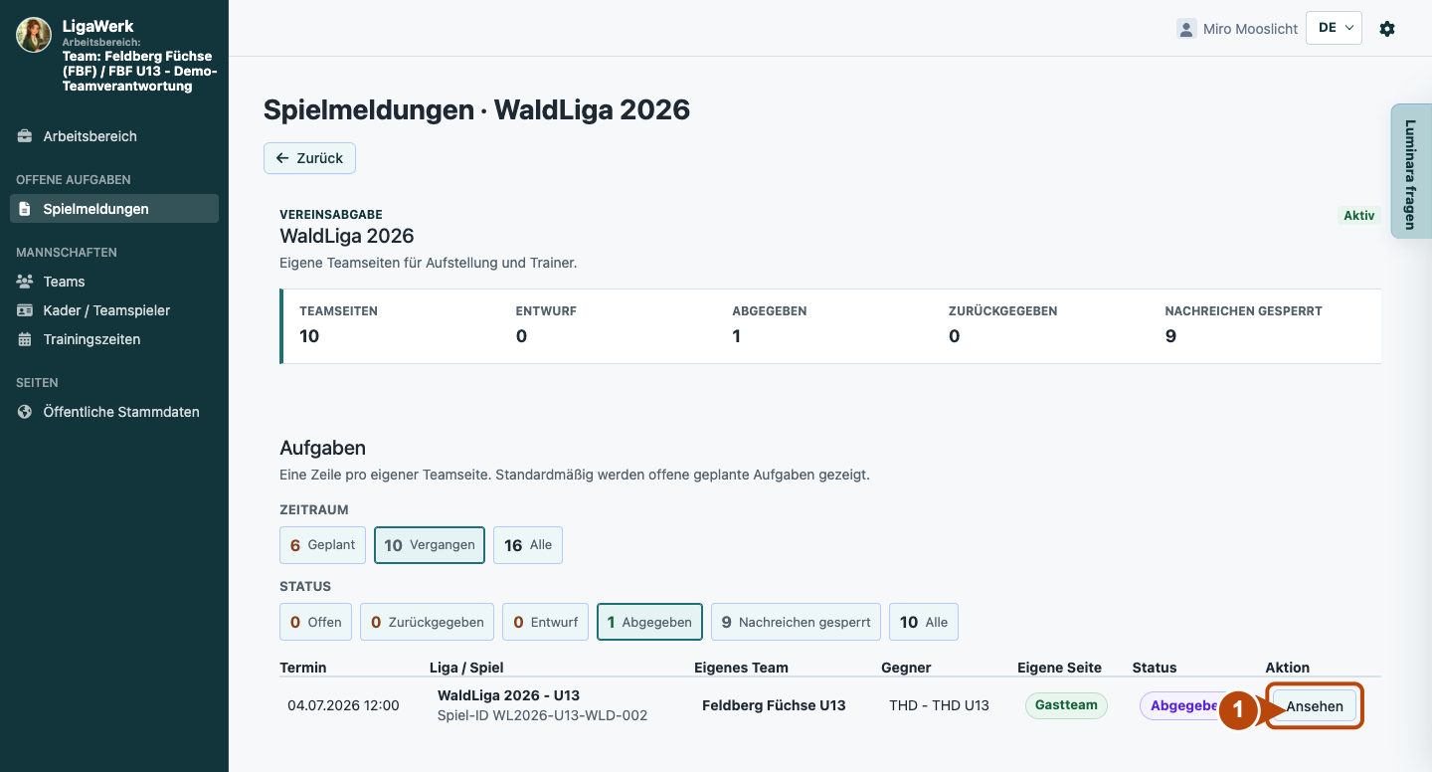
Task: Click the Nachreichen gesperrt summary count 9
Action: tap(1170, 336)
